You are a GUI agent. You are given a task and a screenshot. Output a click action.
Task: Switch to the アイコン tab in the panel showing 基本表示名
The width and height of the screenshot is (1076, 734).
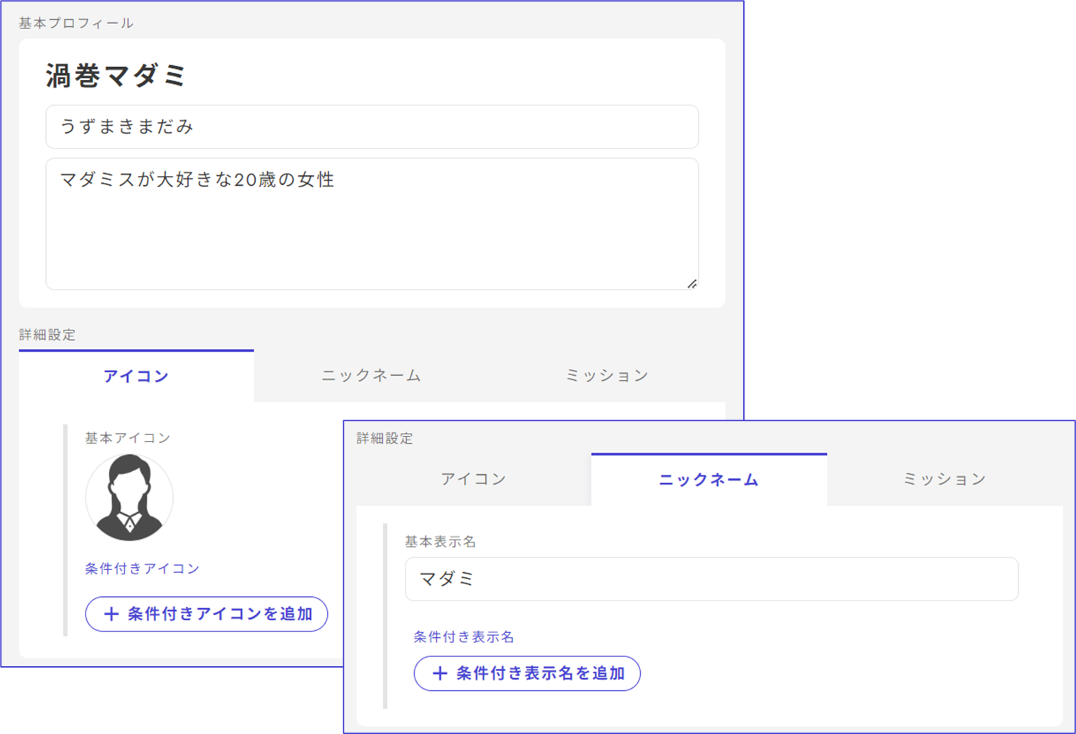tap(473, 480)
